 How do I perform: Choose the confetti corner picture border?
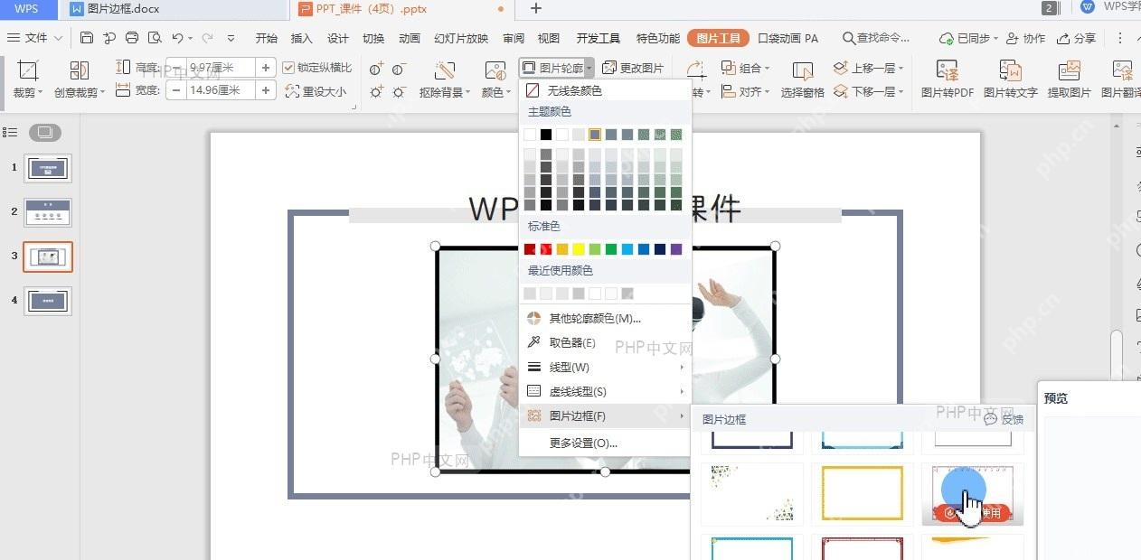pos(752,494)
